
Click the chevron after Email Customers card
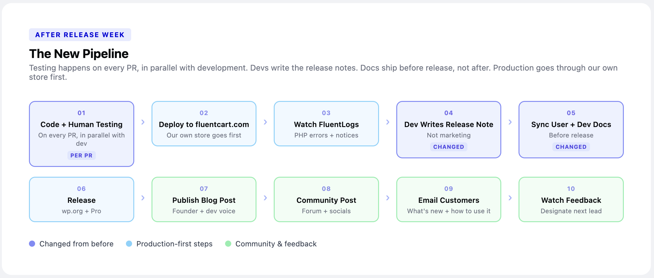510,198
